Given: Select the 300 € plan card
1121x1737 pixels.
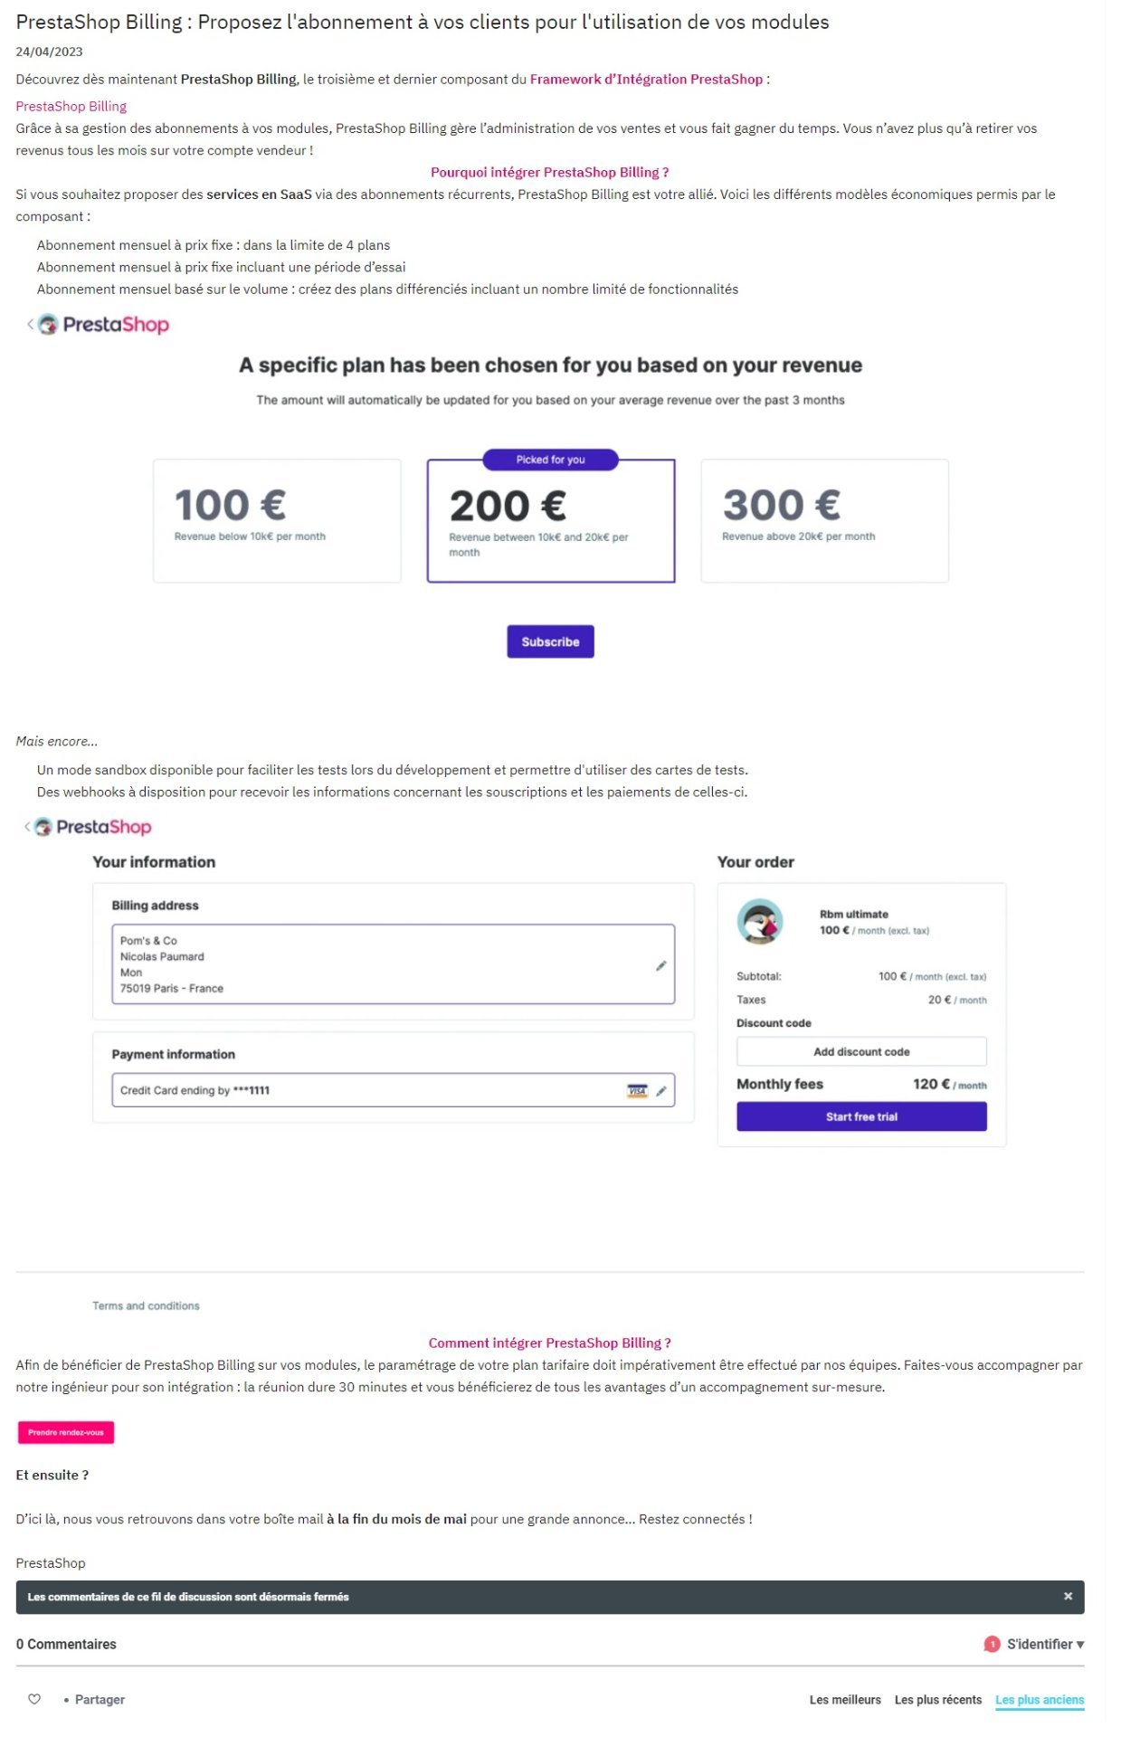Looking at the screenshot, I should (x=823, y=520).
